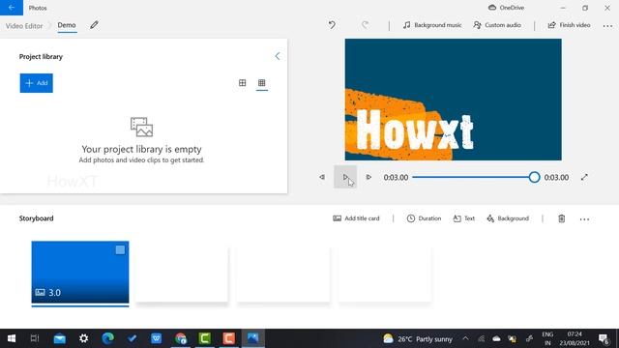Screen dimensions: 619x348
Task: Open OneDrive account in title bar
Action: point(506,8)
